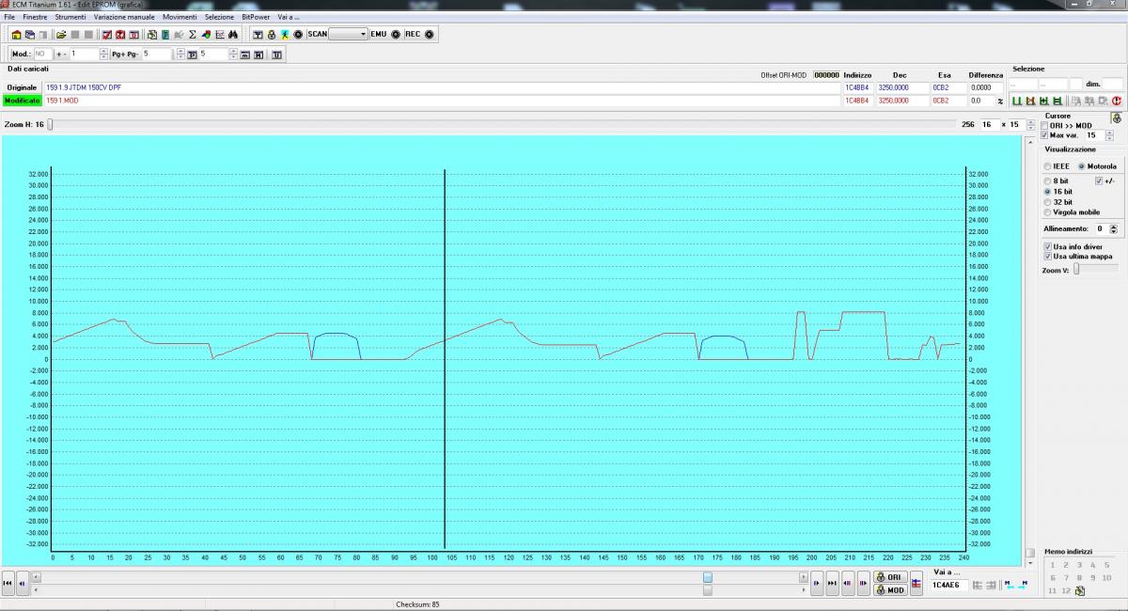Click the colored 3D chart icon
Screen dimensions: 1128x611
point(206,35)
